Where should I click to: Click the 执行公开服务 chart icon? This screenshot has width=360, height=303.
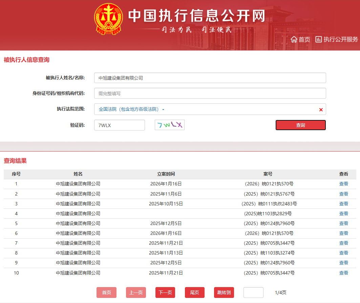pos(318,39)
